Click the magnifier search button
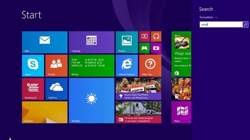This screenshot has width=250, height=140. [246, 24]
